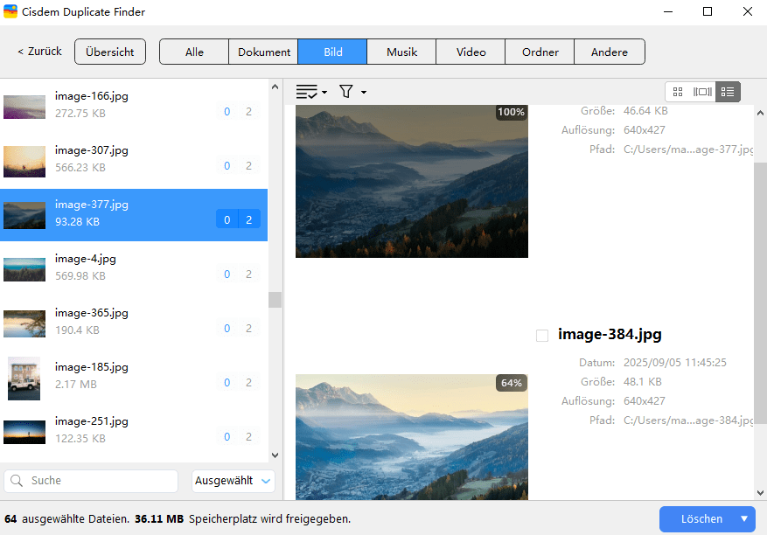The image size is (767, 535).
Task: Type in the Suche search field
Action: 101,481
